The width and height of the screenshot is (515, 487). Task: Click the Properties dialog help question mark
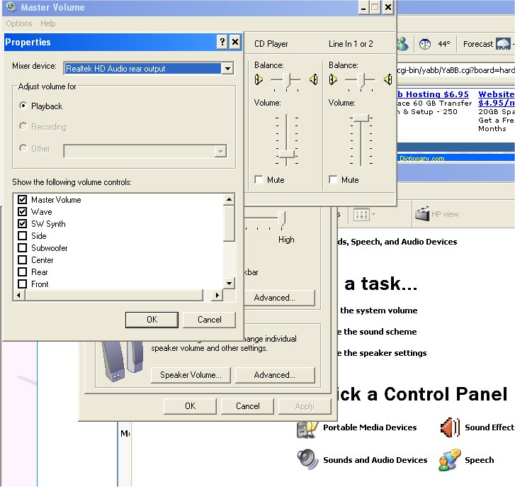(x=222, y=42)
